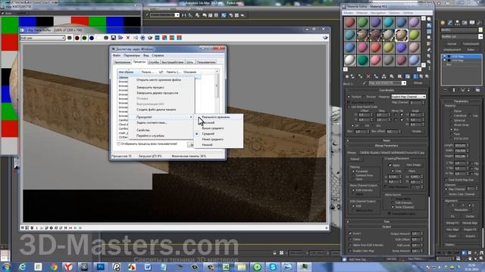Toggle backlight icon in Material Editor side toolbar
Screen dimensions: 485x272
(x=429, y=26)
